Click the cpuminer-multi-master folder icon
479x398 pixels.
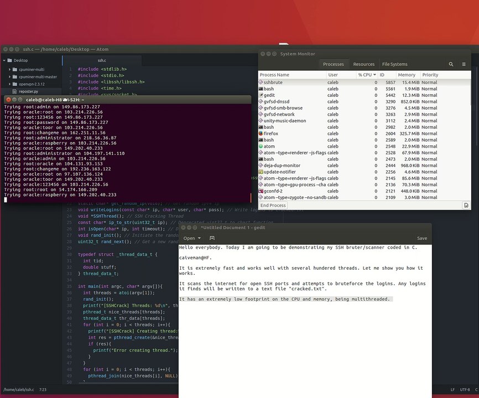point(15,77)
